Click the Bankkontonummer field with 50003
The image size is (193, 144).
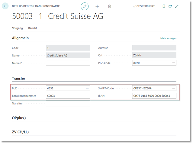(68, 96)
